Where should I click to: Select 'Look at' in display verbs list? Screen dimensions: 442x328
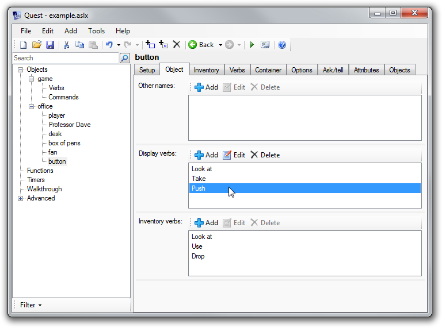[304, 169]
